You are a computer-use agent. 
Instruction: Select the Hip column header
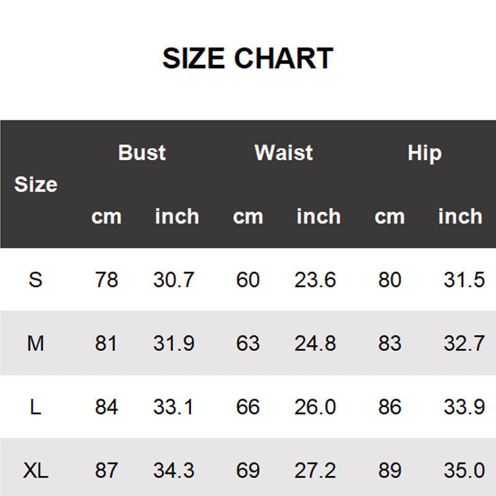point(425,153)
